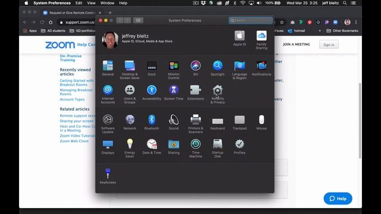Open Energy Saver preferences
The image size is (381, 214).
[130, 148]
